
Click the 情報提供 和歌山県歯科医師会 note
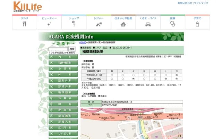tap(153, 56)
